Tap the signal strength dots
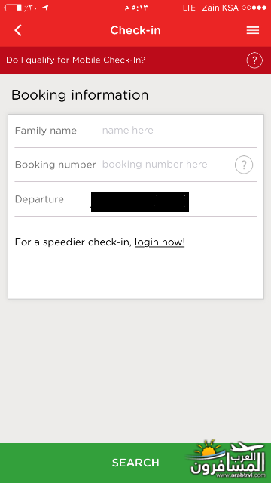 click(254, 8)
